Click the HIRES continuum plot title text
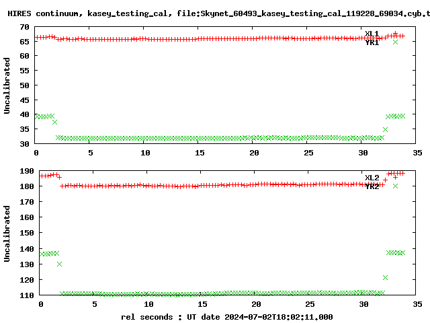Screen dimensions: 430x323 click(x=219, y=13)
